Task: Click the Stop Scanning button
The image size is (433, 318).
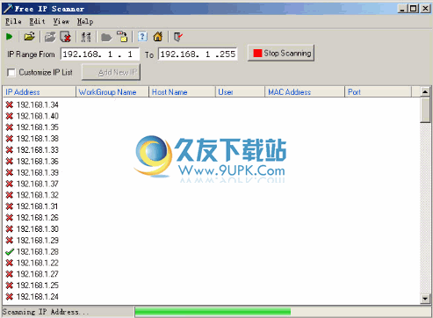Action: [x=281, y=53]
